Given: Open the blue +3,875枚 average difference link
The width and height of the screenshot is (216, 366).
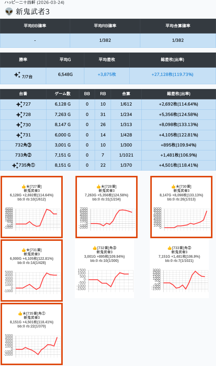Looking at the screenshot, I should point(107,74).
